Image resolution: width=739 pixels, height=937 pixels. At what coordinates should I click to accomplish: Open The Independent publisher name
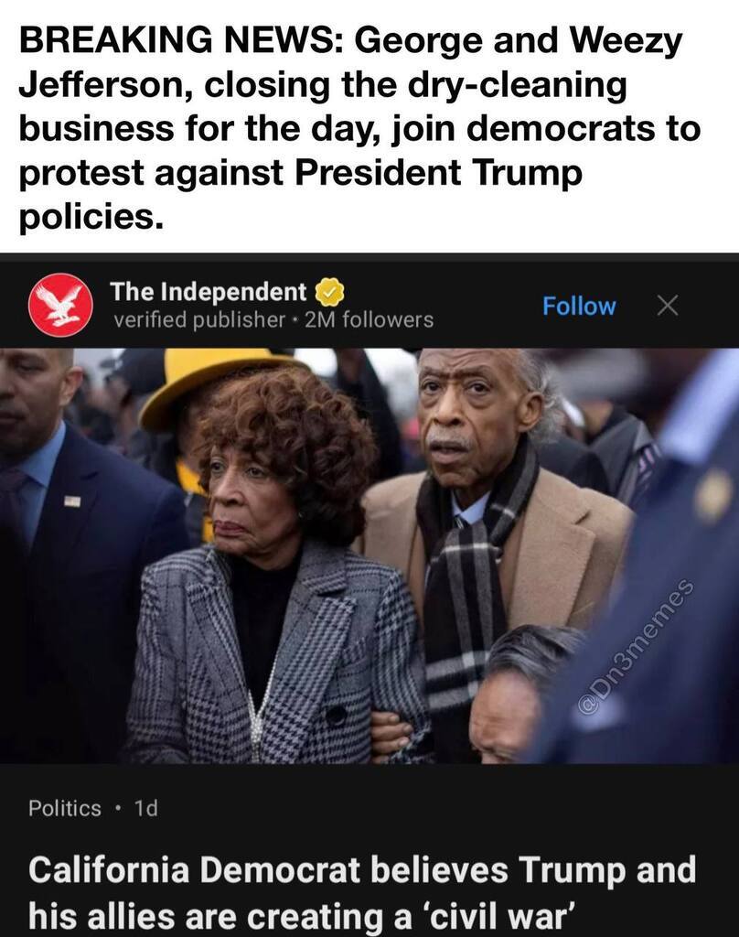[x=208, y=292]
